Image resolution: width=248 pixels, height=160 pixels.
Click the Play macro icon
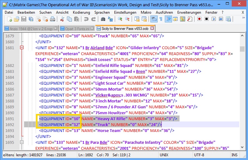point(214,19)
